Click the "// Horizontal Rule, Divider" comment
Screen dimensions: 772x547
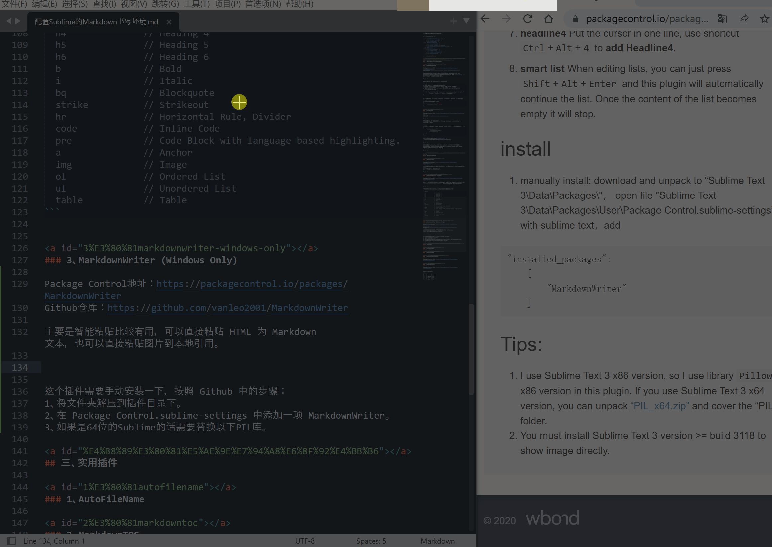click(x=217, y=117)
